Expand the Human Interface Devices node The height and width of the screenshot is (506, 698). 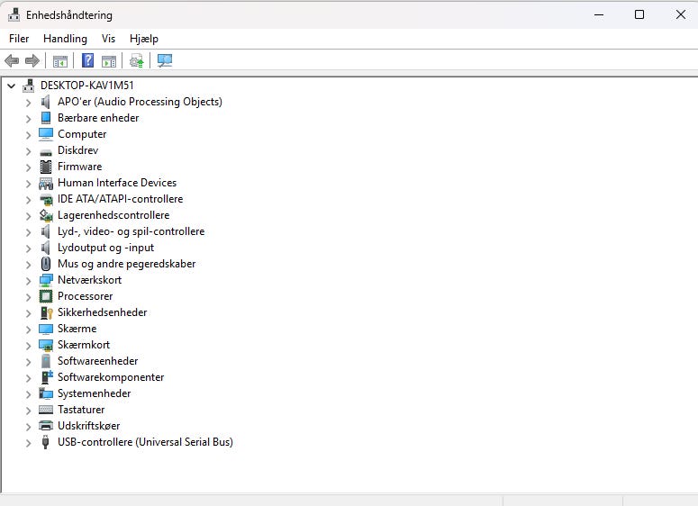coord(29,184)
